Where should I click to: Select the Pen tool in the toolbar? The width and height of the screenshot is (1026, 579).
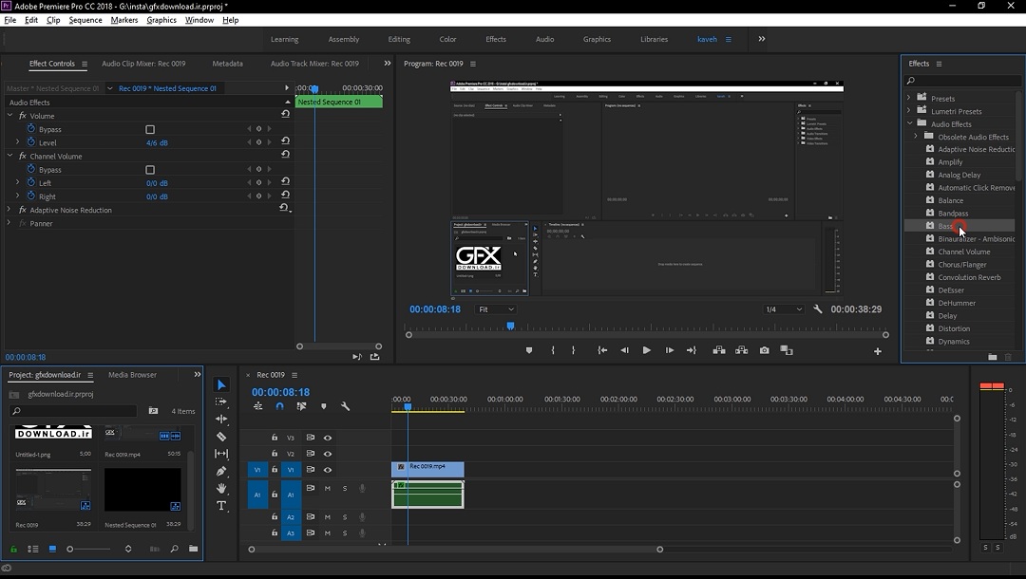(221, 471)
